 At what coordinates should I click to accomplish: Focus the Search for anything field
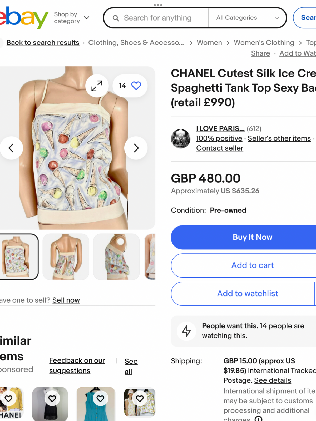coord(158,18)
